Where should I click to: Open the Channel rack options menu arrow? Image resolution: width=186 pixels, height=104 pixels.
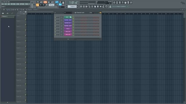click(55, 13)
